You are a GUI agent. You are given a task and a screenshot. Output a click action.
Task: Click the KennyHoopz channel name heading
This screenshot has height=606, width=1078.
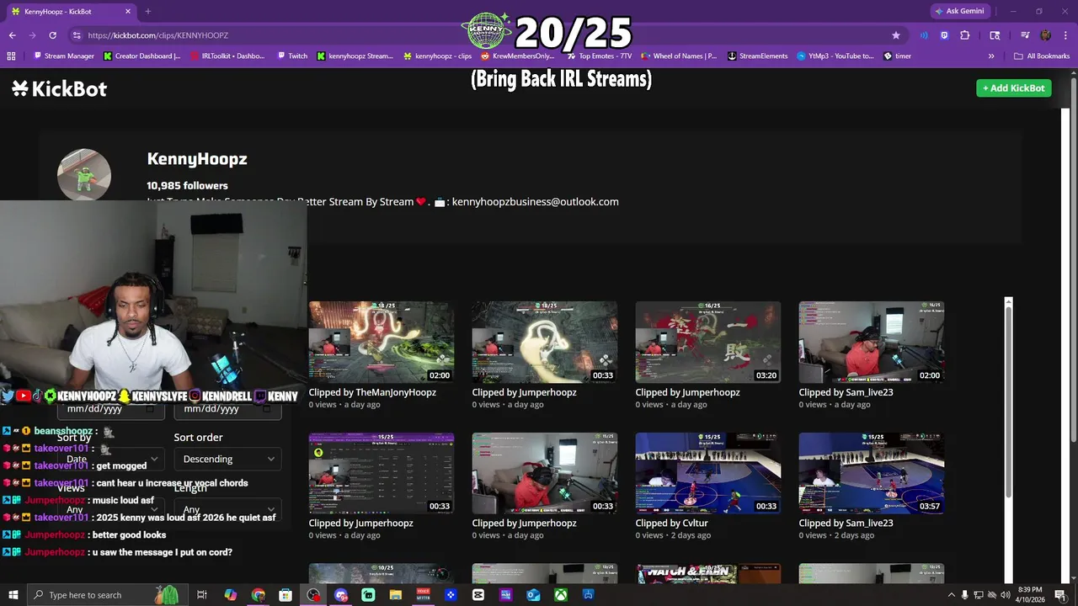pyautogui.click(x=197, y=158)
